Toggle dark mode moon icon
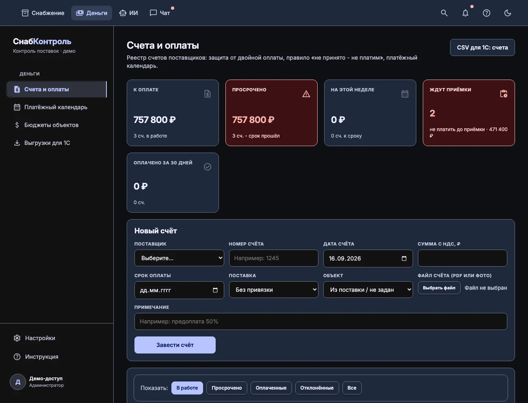Image resolution: width=528 pixels, height=403 pixels. 508,13
